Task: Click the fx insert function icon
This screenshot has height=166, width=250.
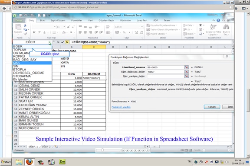Action: [x=67, y=42]
